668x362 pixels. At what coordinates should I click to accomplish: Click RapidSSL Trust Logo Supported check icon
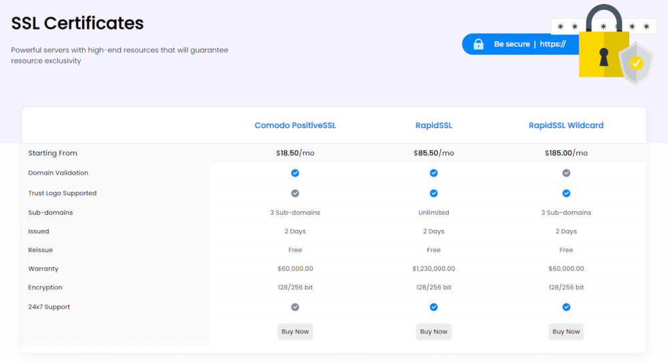(434, 193)
